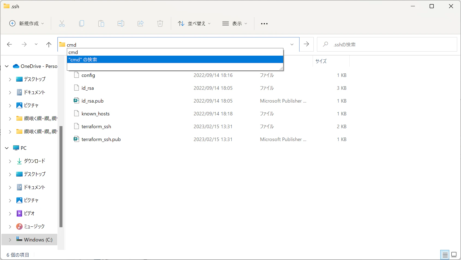Click the date 2022/09/14 18:16
The width and height of the screenshot is (461, 260).
point(213,75)
